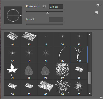This screenshot has height=99, width=103.
Task: Click the brush angle arrow handle in preview
Action: pyautogui.click(x=21, y=15)
